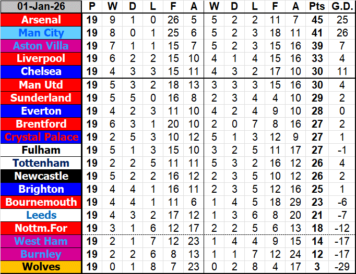
Task: Click the Man City team cell
Action: 41,33
